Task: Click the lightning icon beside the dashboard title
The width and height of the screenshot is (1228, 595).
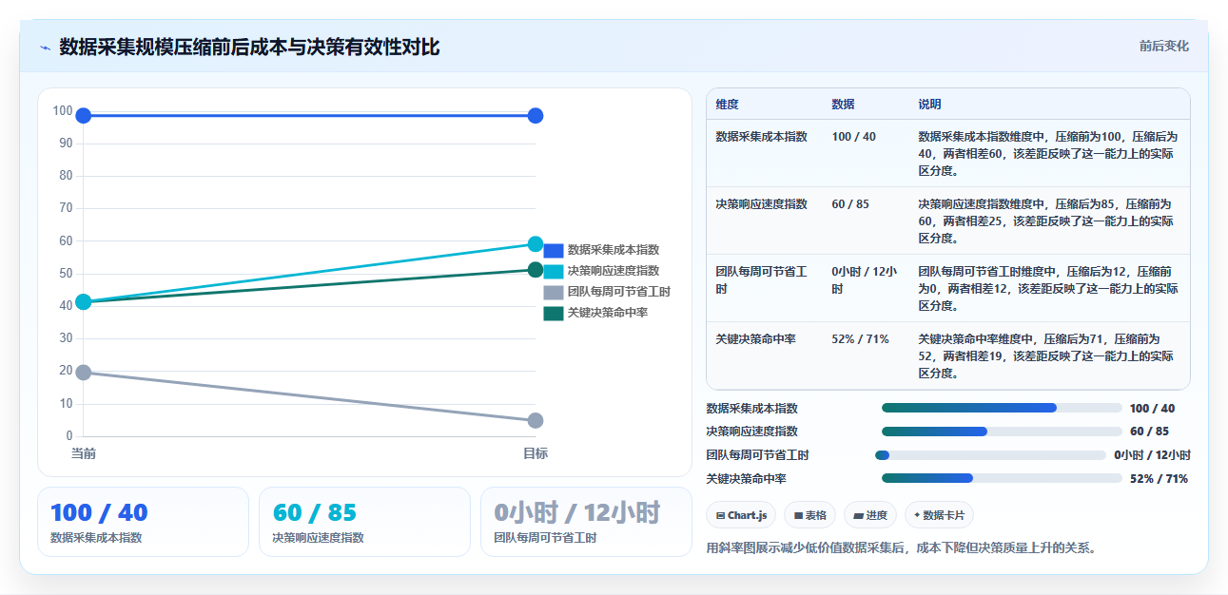Action: (45, 48)
